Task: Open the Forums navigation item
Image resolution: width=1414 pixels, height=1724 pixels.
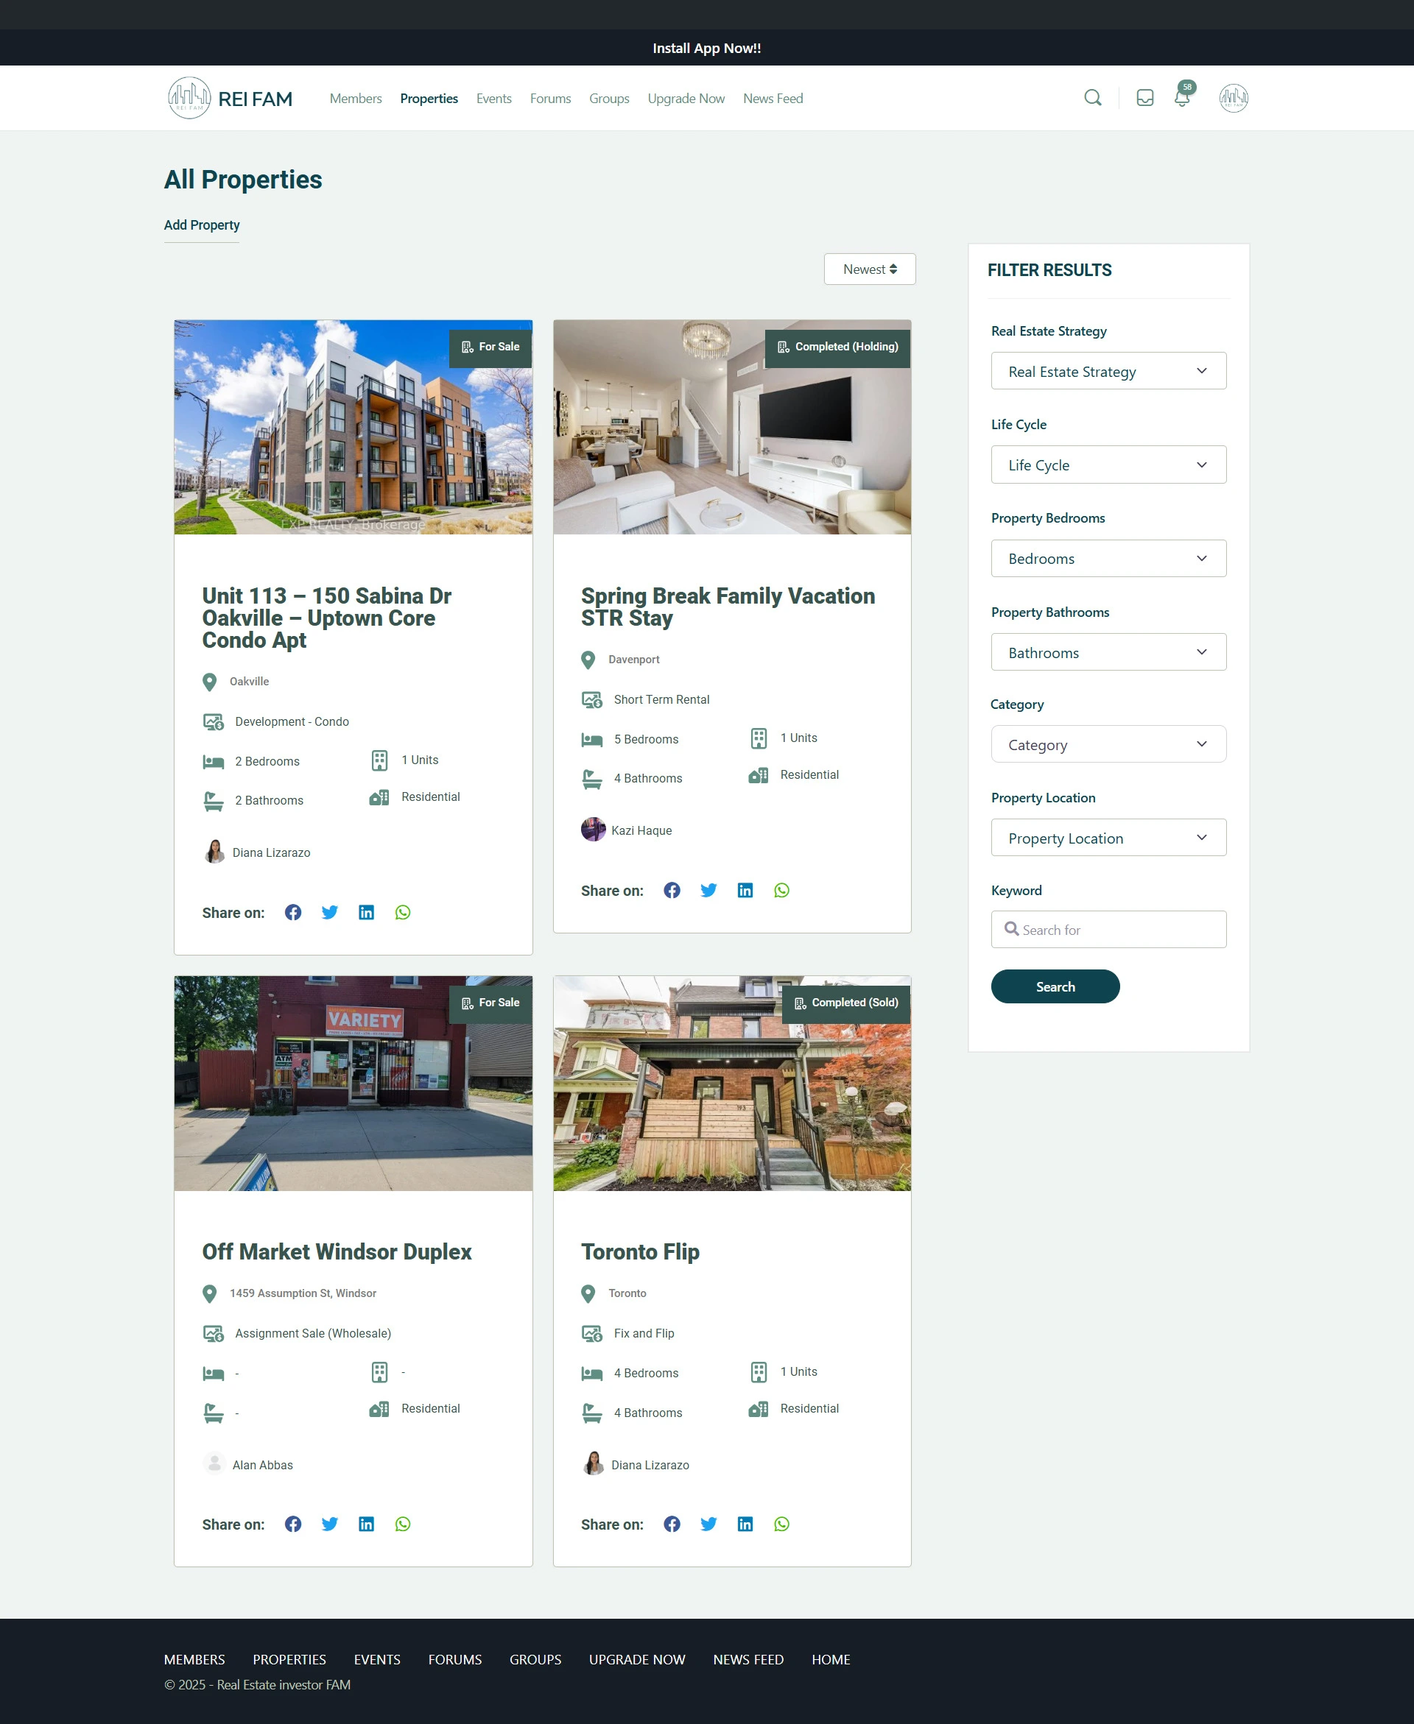Action: coord(550,99)
